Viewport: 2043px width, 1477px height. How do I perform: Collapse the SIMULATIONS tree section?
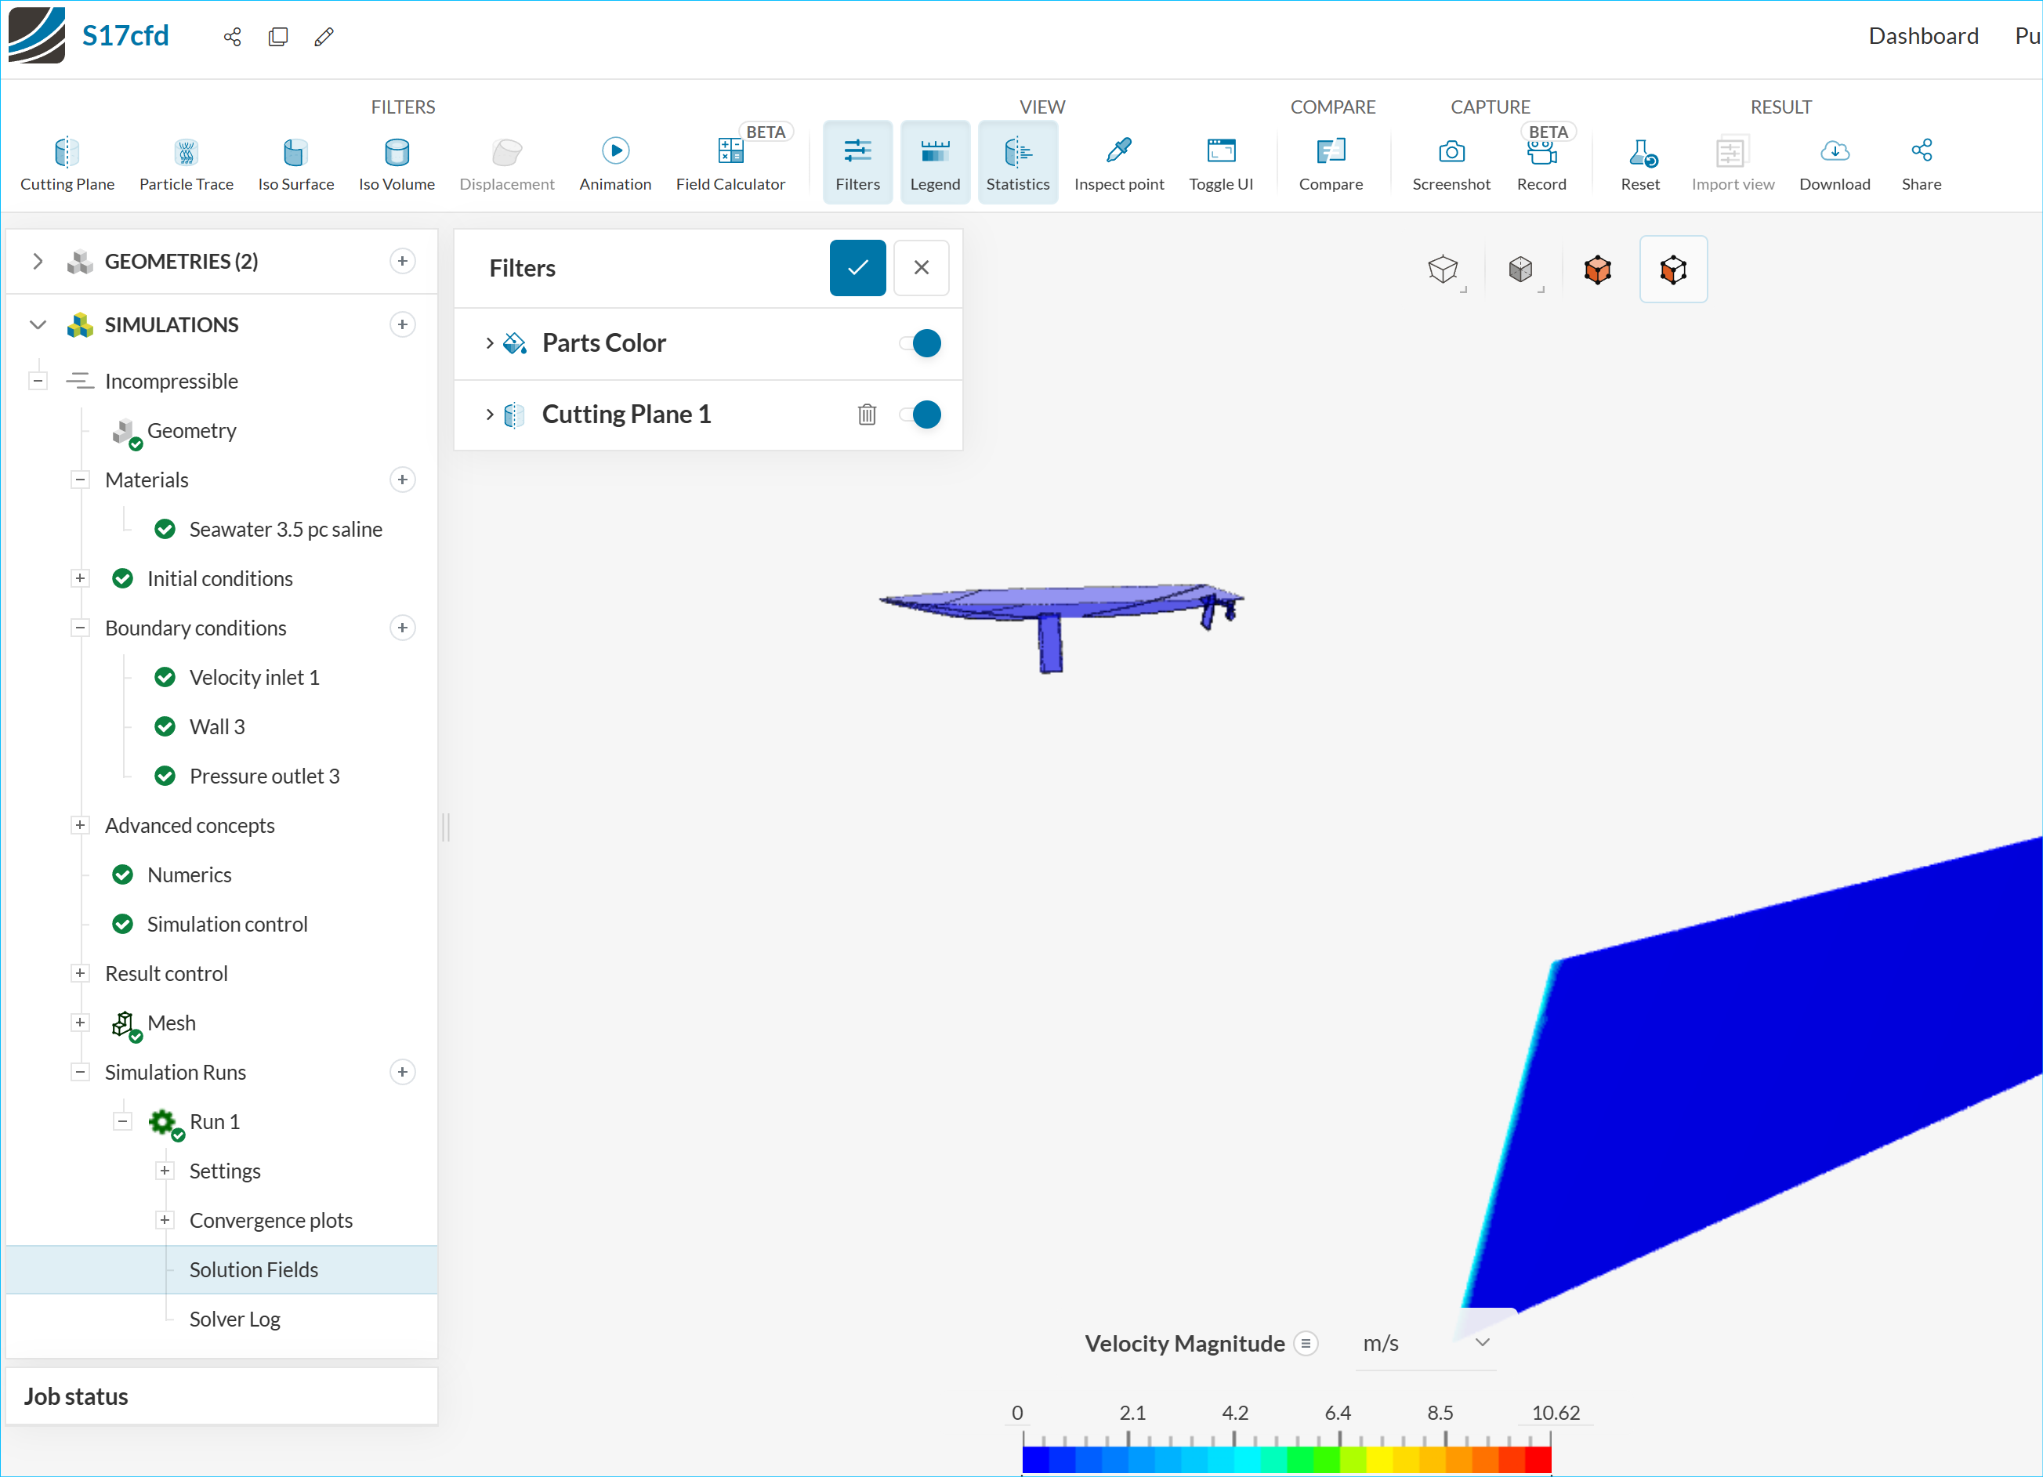(38, 324)
